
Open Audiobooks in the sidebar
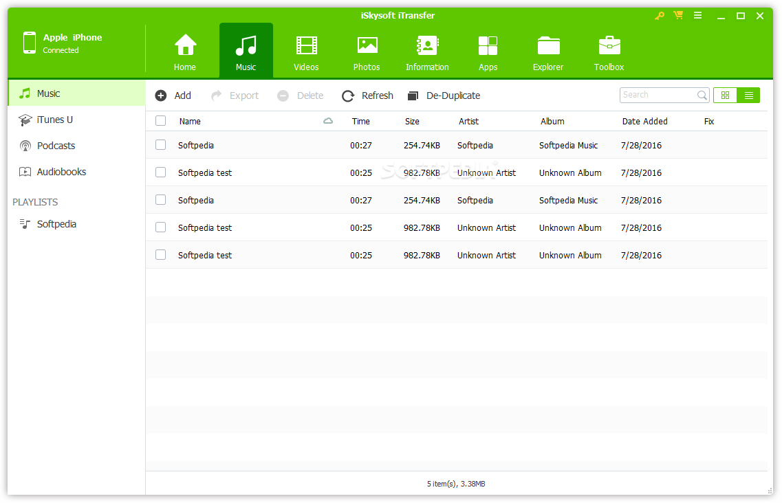click(77, 172)
